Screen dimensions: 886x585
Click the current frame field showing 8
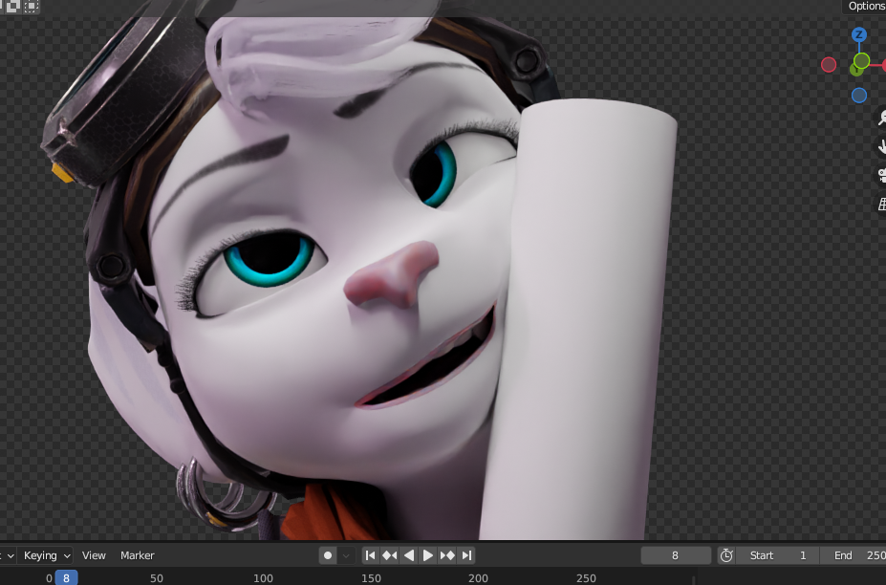tap(675, 555)
